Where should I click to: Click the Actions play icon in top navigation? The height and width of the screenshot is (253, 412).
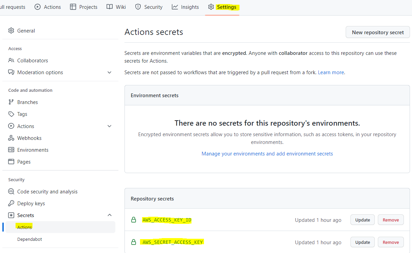tap(38, 7)
